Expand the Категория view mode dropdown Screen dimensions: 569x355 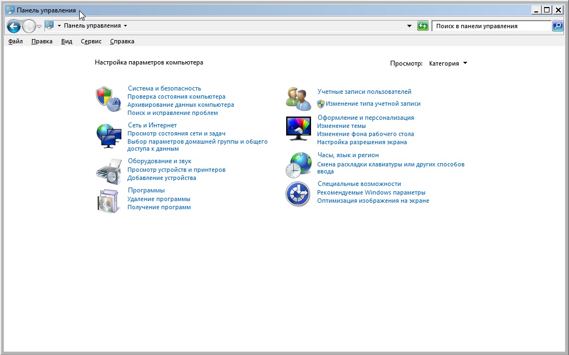(448, 63)
